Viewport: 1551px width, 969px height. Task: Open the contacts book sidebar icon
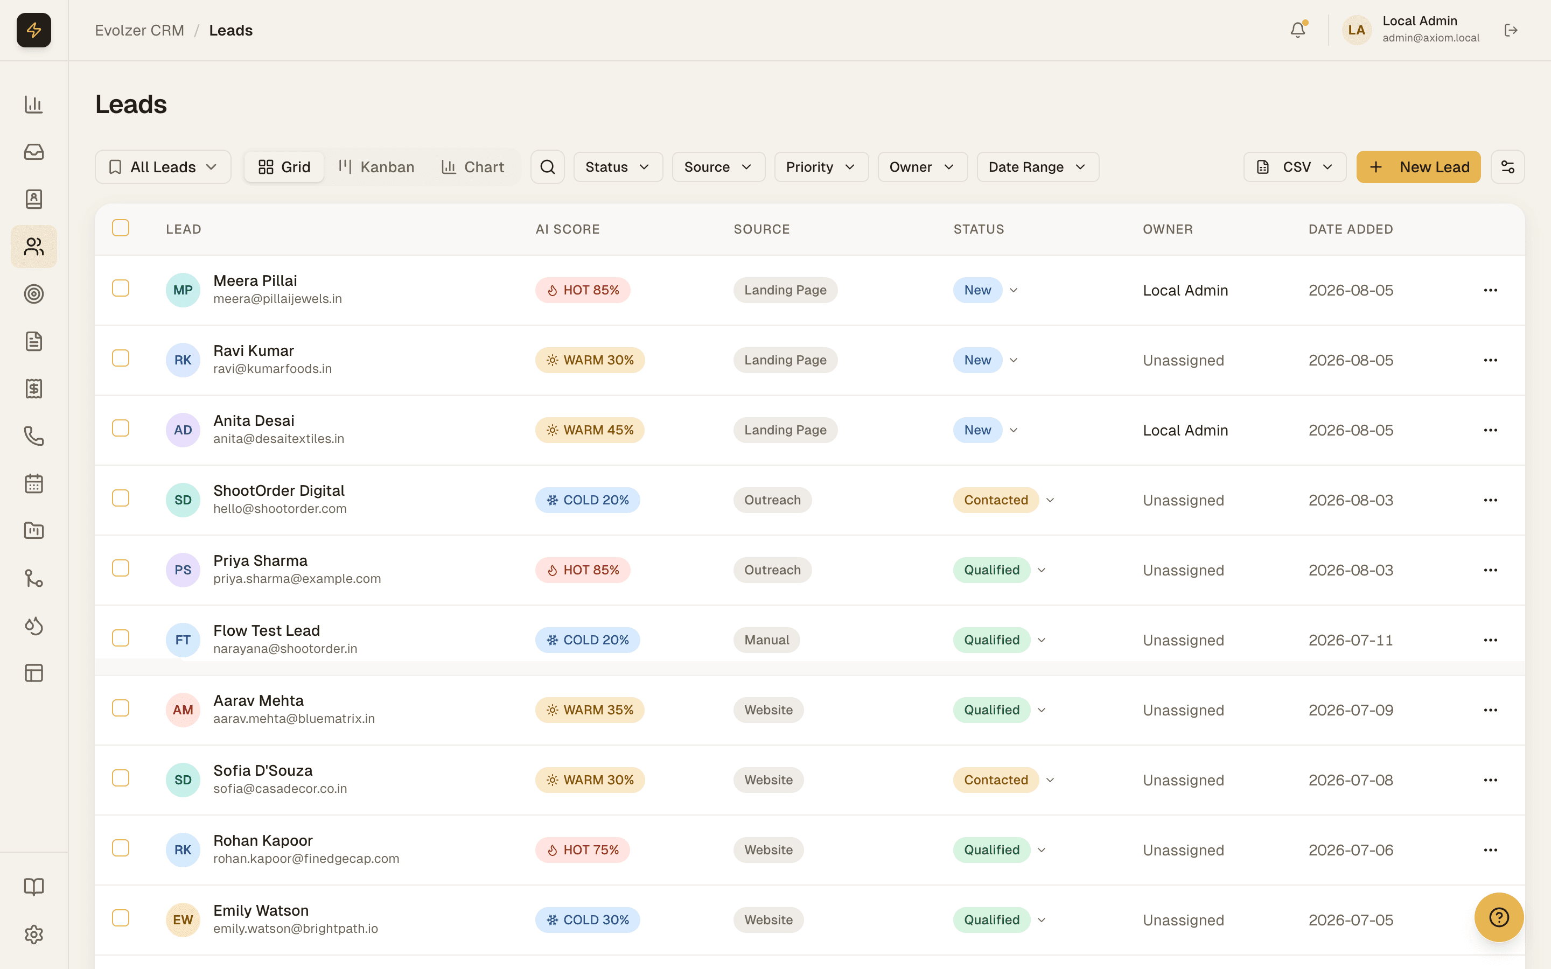coord(34,199)
